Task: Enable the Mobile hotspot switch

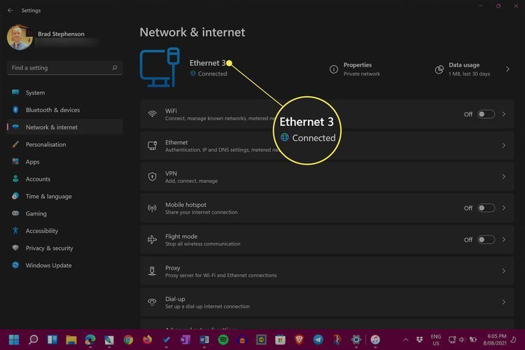Action: [486, 208]
